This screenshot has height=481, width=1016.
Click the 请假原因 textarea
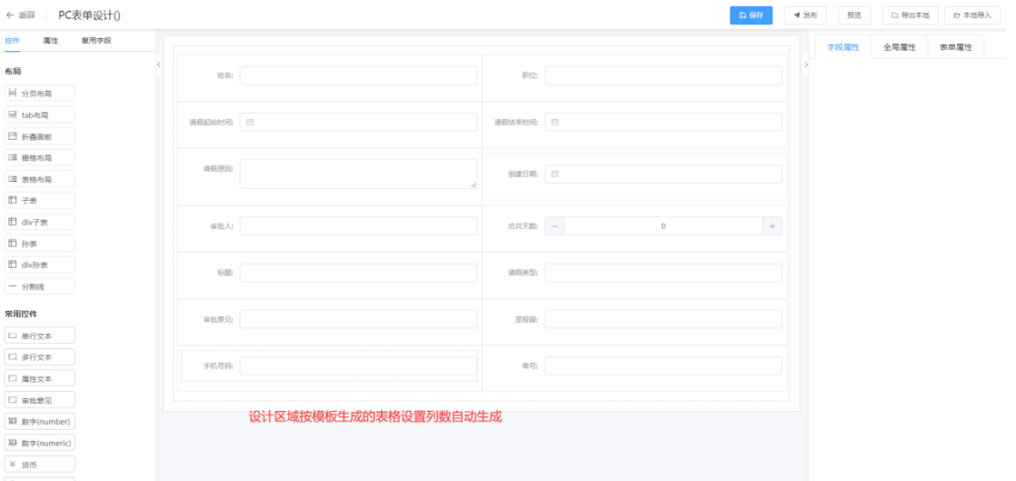[358, 174]
